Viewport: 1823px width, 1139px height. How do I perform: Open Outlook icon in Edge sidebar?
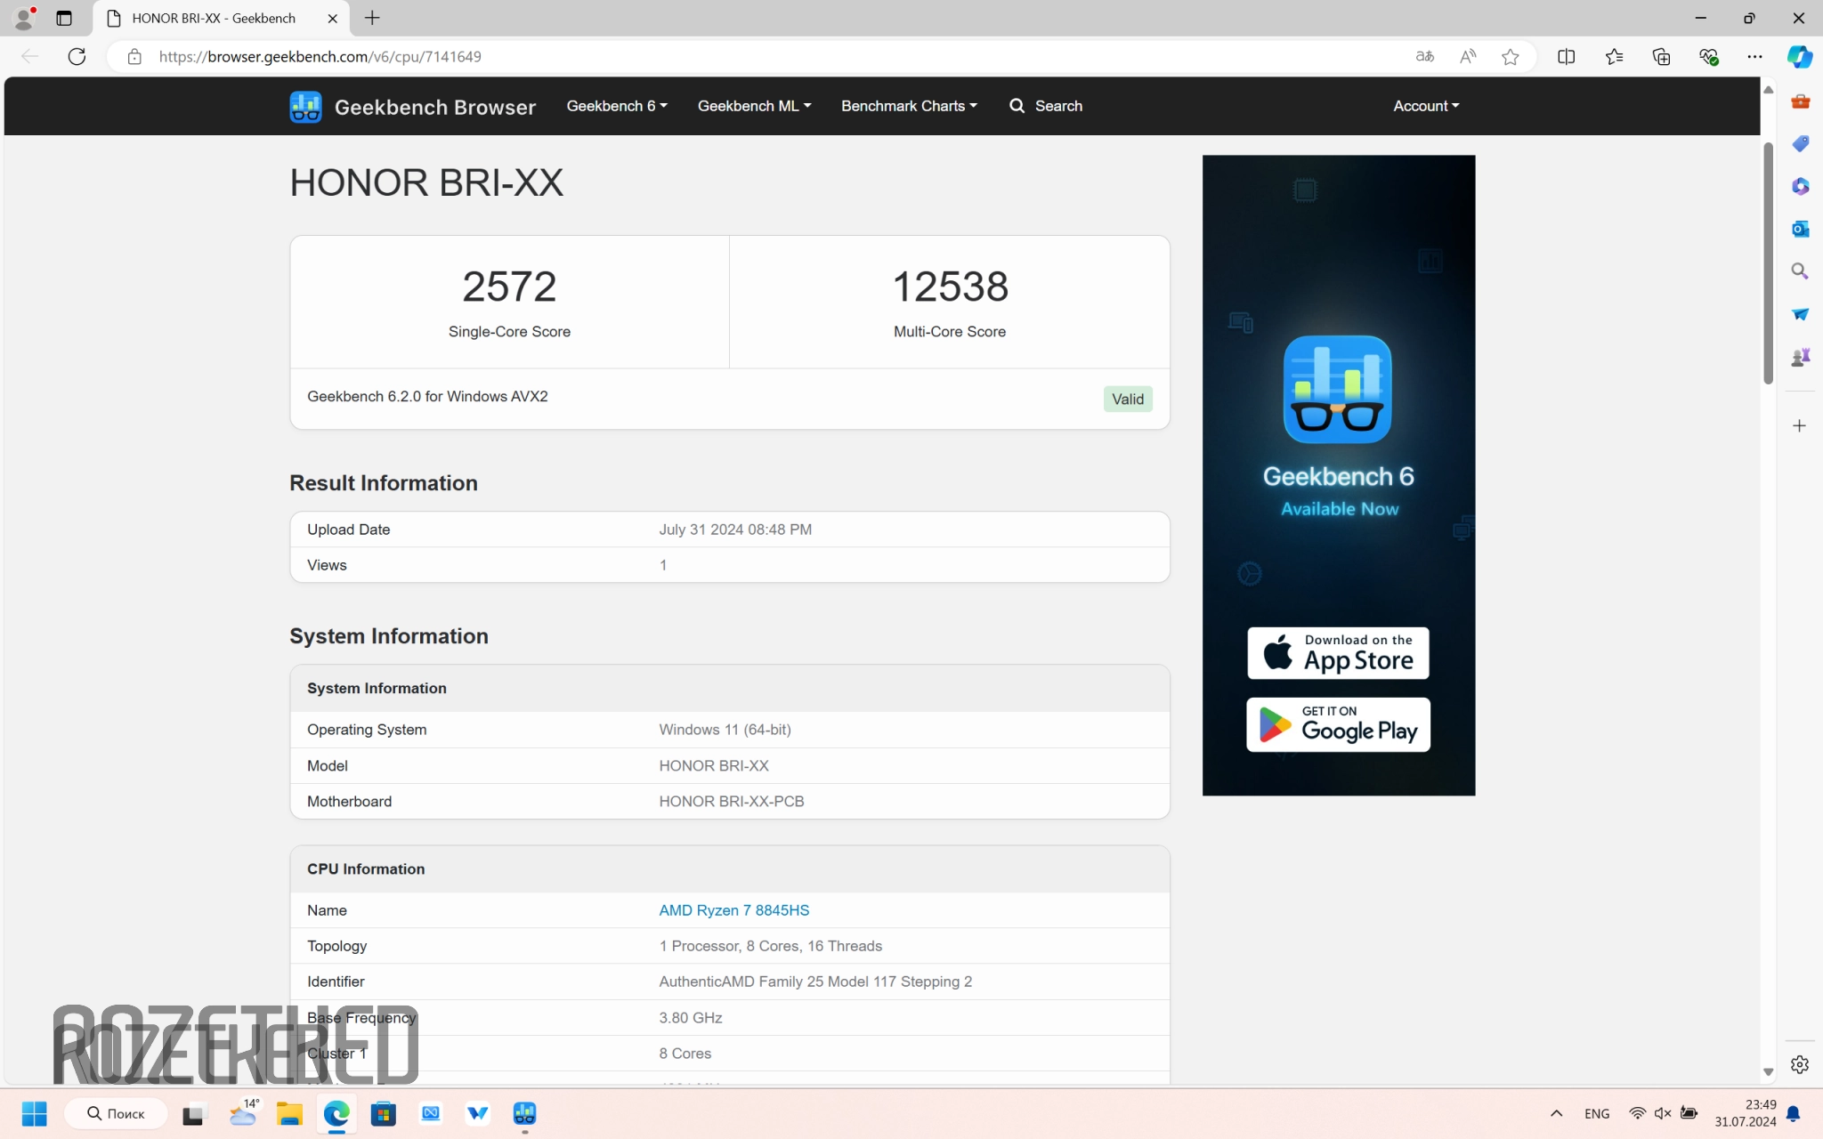coord(1800,229)
